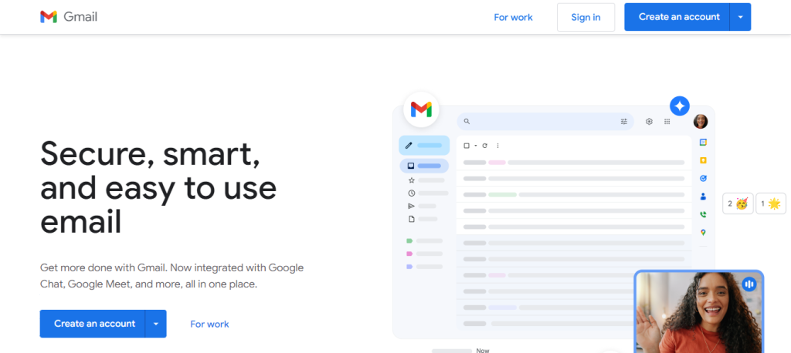The width and height of the screenshot is (791, 353).
Task: Open the Contacts person icon in the side panel
Action: tap(703, 197)
